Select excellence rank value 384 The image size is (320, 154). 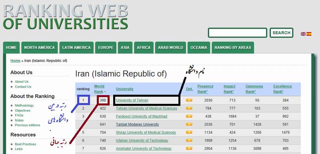(285, 100)
